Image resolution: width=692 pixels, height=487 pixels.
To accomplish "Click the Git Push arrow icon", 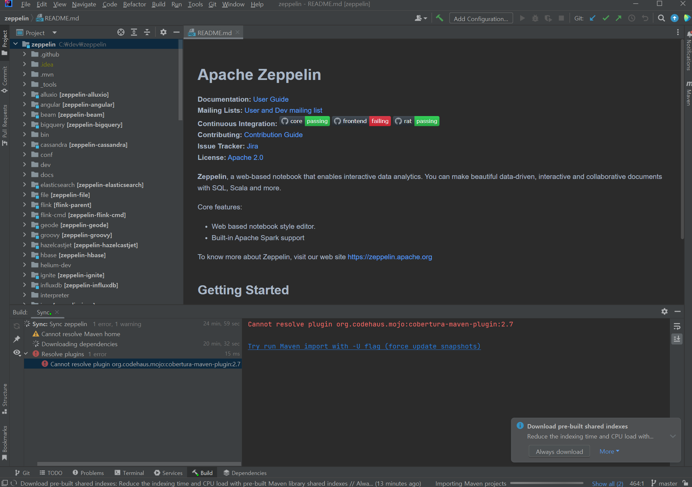I will [x=619, y=18].
